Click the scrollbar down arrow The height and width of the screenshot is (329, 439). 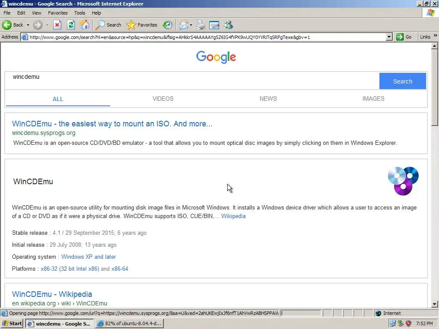pyautogui.click(x=435, y=304)
